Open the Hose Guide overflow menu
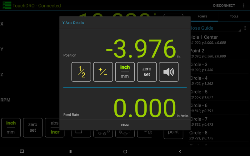 pyautogui.click(x=245, y=28)
